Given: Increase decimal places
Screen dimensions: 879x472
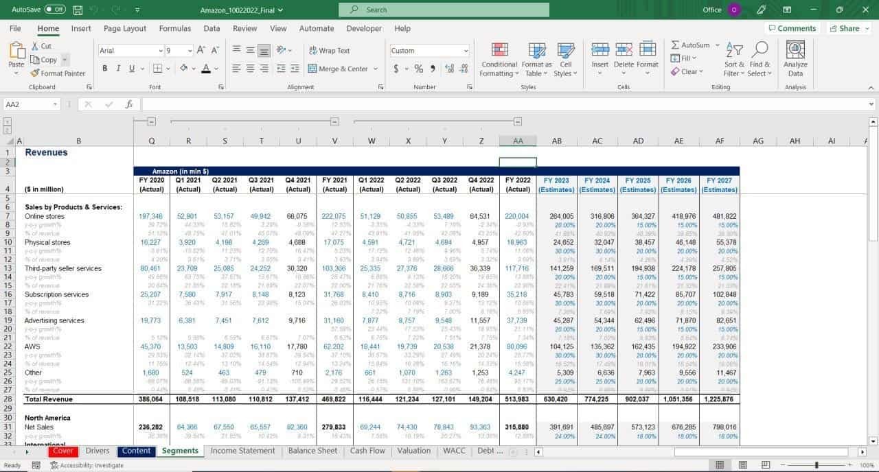Looking at the screenshot, I should (x=449, y=69).
